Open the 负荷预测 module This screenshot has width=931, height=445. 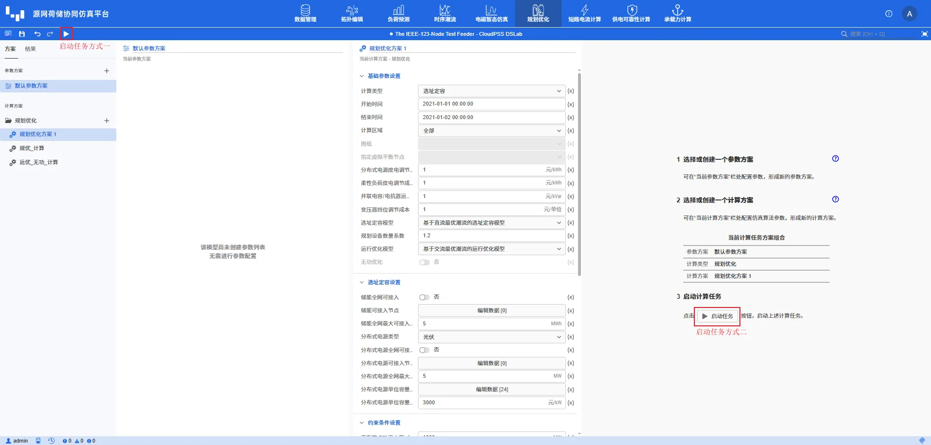click(399, 13)
